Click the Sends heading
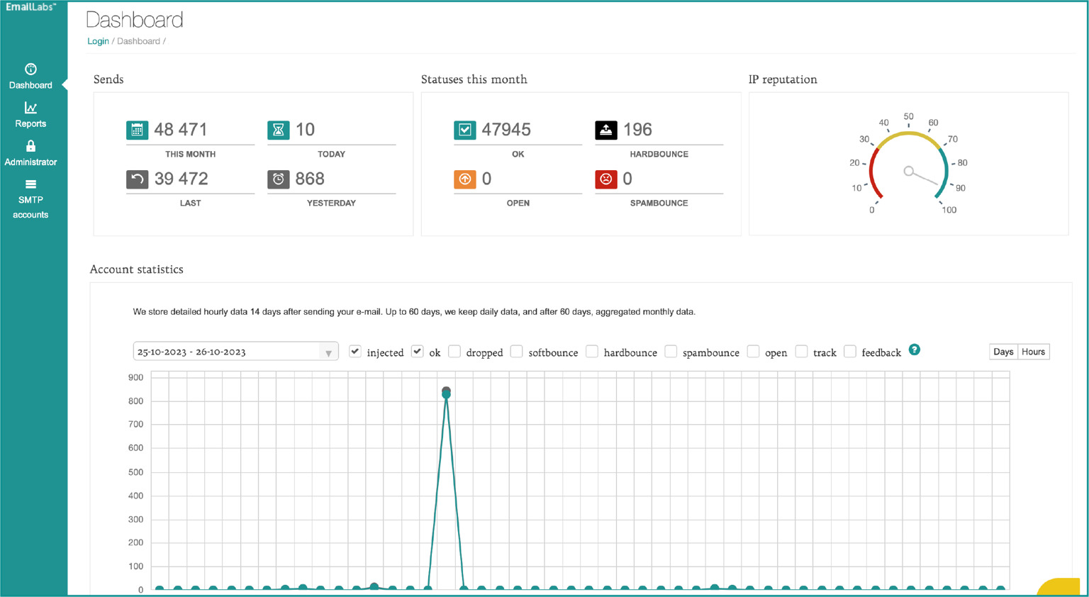Viewport: 1089px width, 597px height. tap(108, 79)
